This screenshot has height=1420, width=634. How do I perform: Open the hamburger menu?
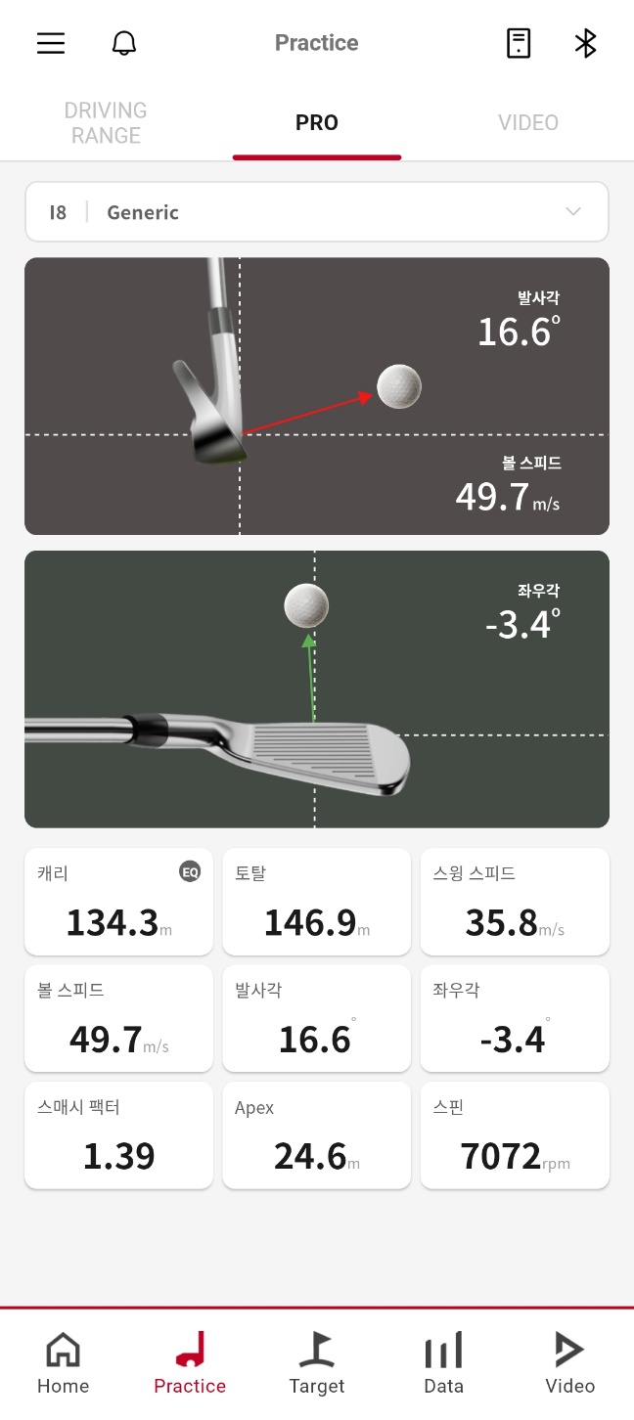tap(51, 43)
